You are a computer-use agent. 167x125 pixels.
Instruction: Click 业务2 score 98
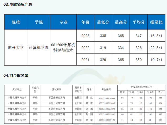point(150,120)
